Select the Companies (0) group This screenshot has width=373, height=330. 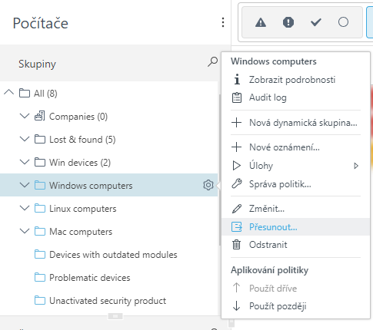78,117
